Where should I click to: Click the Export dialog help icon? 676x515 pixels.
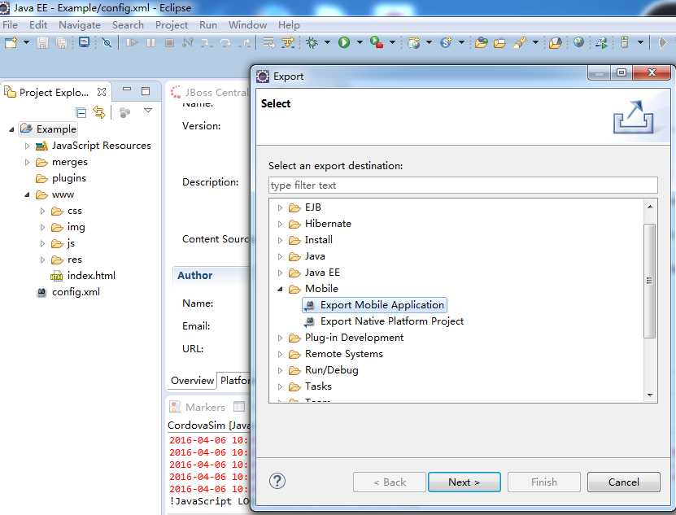point(277,481)
